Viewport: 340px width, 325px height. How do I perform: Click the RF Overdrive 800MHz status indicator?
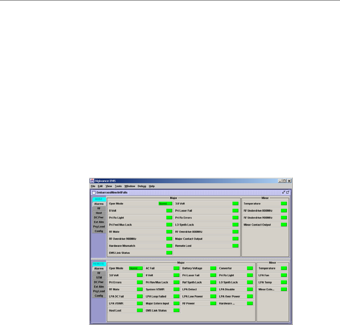pyautogui.click(x=235, y=232)
